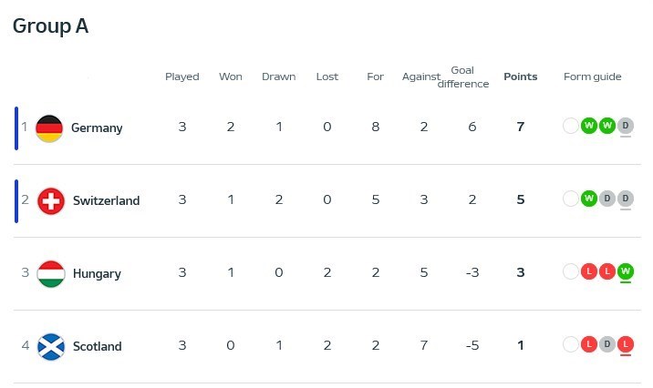Open the Germany team link
Screen dimensions: 653x388
(x=97, y=128)
